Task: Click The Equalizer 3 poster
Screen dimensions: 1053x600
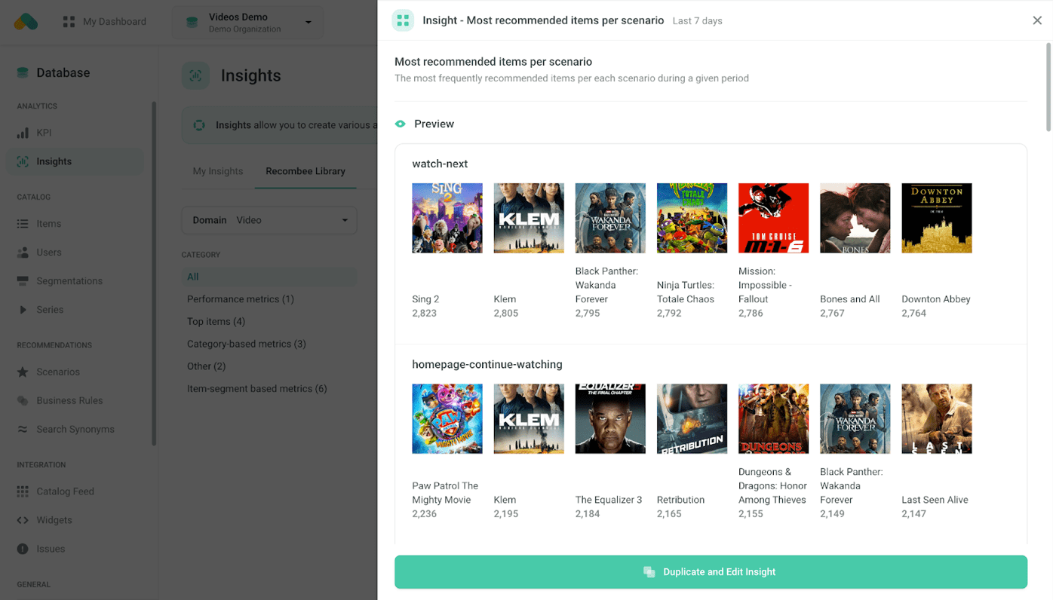Action: pyautogui.click(x=610, y=419)
